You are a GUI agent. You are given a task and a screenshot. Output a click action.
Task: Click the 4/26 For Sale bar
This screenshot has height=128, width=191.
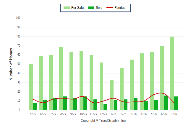[142, 82]
